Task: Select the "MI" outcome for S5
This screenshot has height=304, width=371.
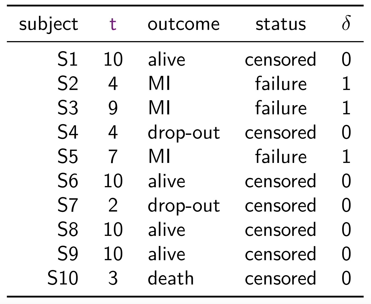Action: pyautogui.click(x=159, y=157)
